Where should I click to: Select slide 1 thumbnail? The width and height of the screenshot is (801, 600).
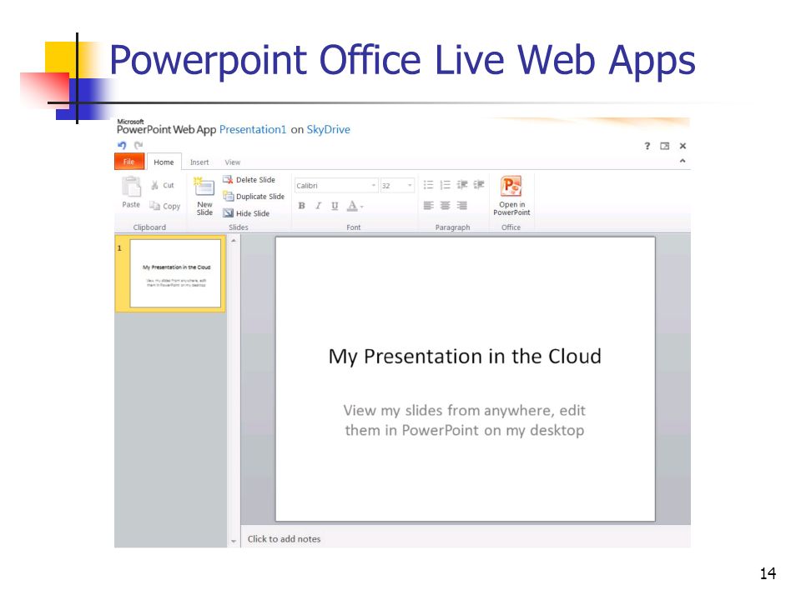click(175, 273)
